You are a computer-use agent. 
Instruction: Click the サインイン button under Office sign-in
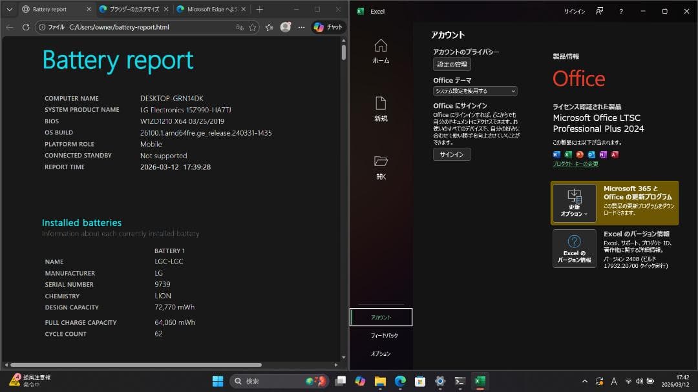pos(452,154)
